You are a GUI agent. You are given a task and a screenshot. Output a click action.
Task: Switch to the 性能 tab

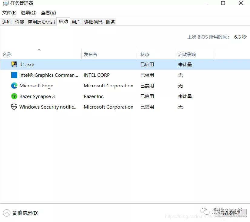19,22
